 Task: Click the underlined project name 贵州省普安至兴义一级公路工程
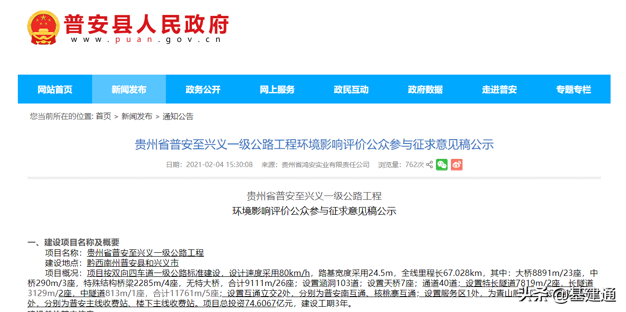click(145, 253)
